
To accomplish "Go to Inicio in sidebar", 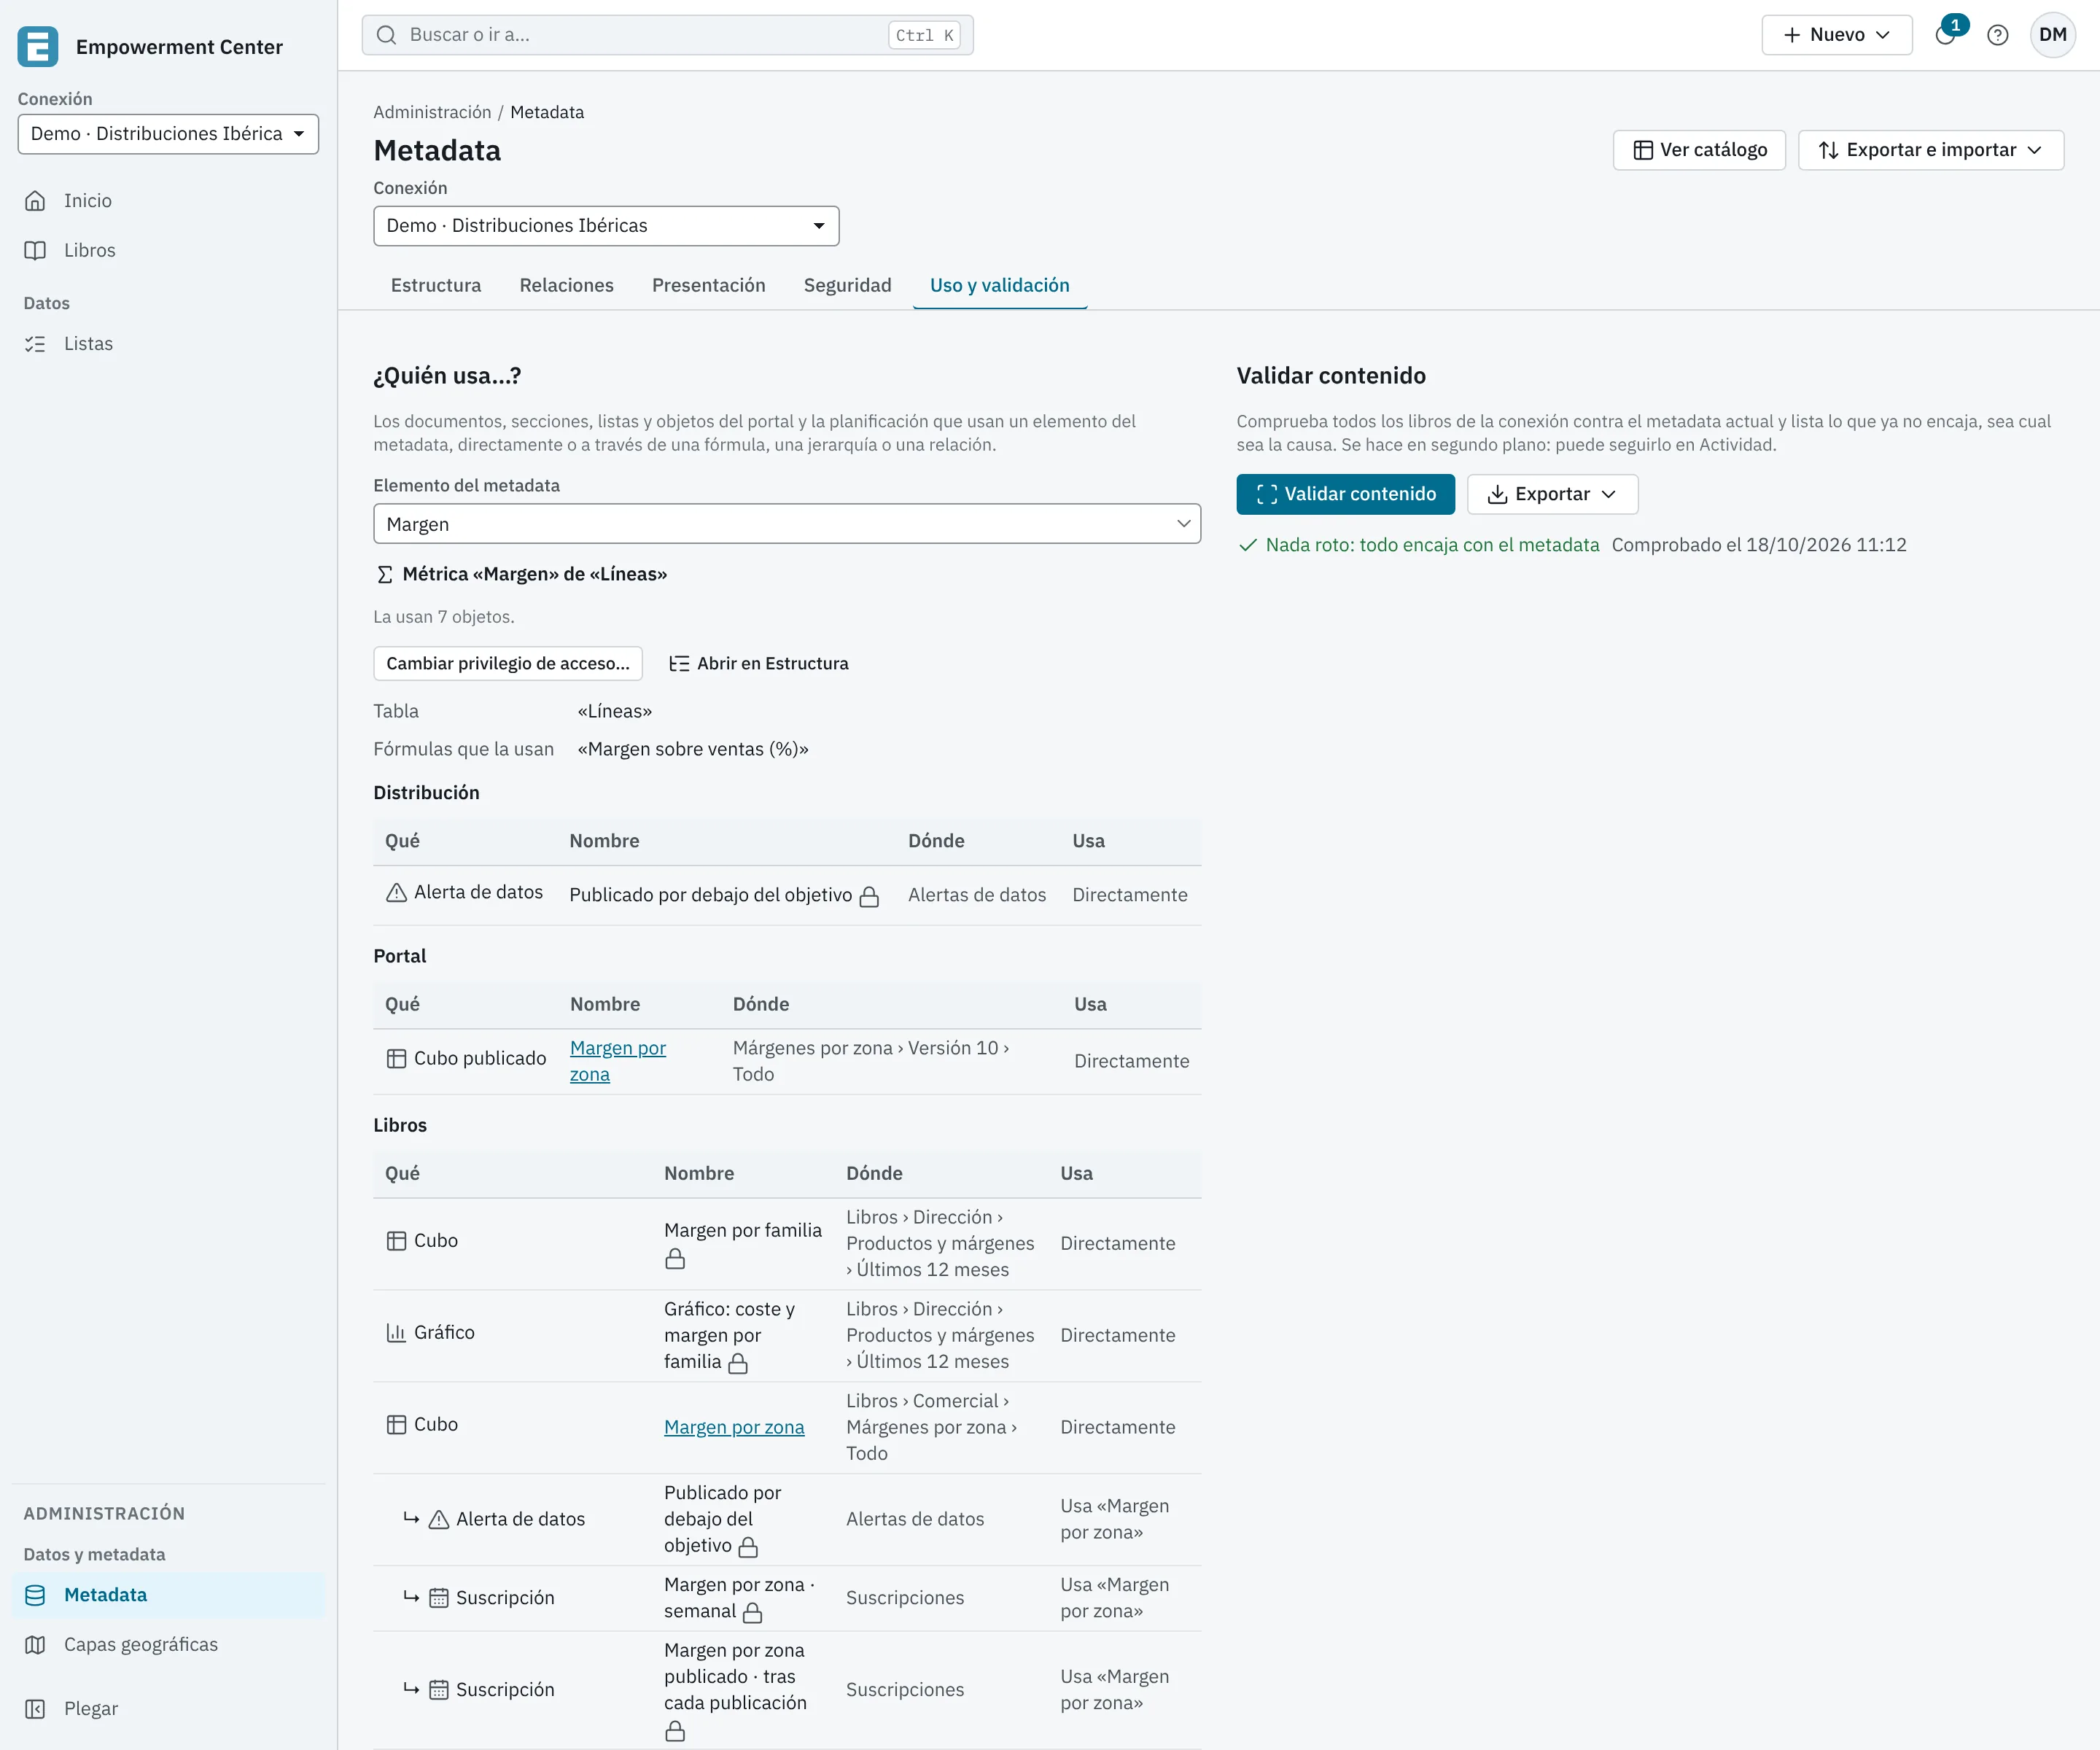I will [168, 201].
